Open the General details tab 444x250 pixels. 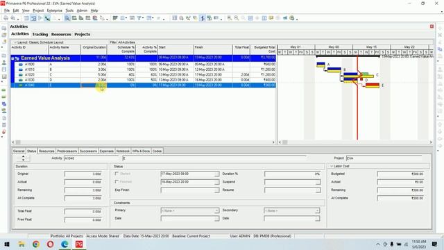coord(19,151)
